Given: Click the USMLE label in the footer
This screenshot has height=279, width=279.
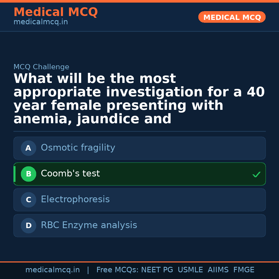Looking at the screenshot, I should click(190, 270).
